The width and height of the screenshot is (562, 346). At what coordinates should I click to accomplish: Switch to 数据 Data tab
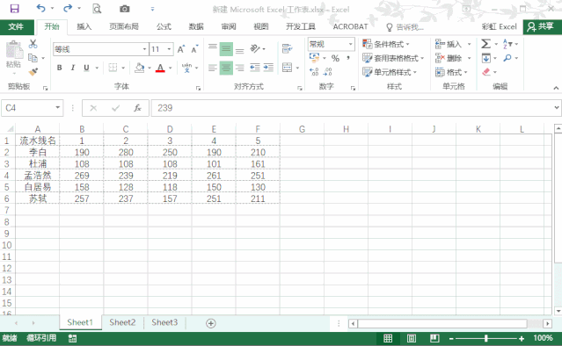pos(196,27)
